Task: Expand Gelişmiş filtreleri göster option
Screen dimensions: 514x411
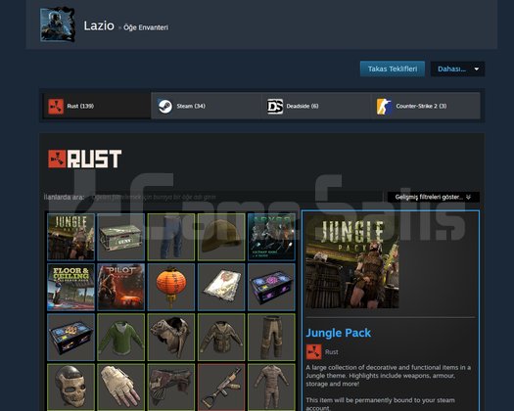Action: (434, 197)
